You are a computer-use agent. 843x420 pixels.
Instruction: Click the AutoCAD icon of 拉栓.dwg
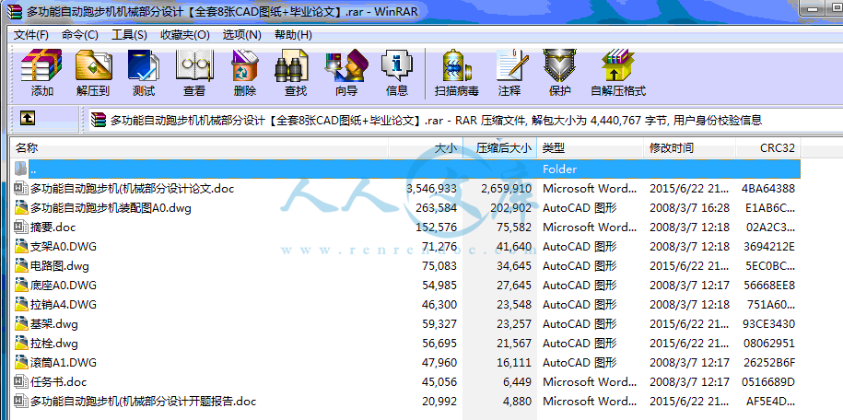[21, 344]
